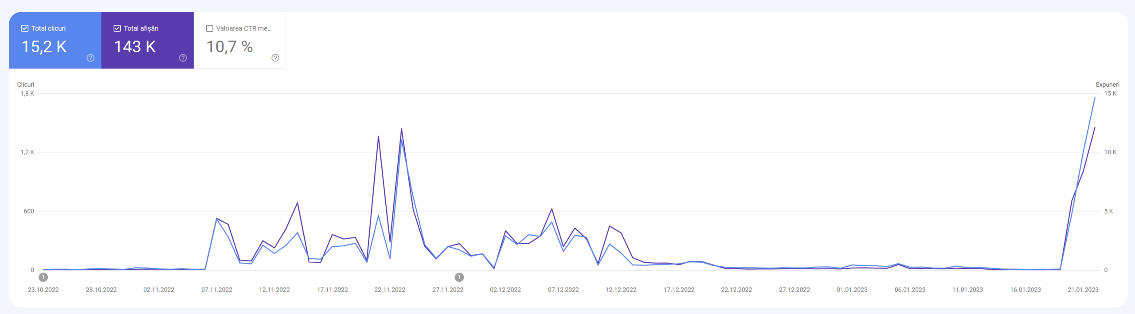The image size is (1135, 314).
Task: Click annotation marker above 23.10.2022
Action: [43, 277]
